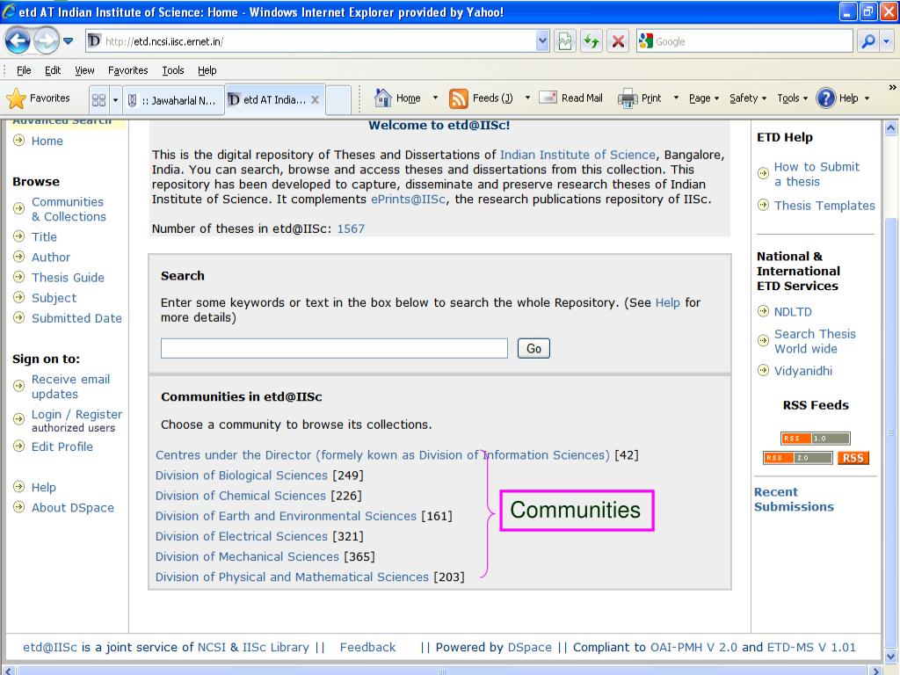Expand the toolbar overflow chevron
Screen dimensions: 900x675
(892, 87)
